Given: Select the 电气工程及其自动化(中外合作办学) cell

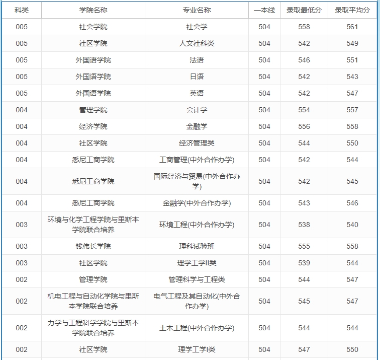Looking at the screenshot, I should tap(197, 301).
